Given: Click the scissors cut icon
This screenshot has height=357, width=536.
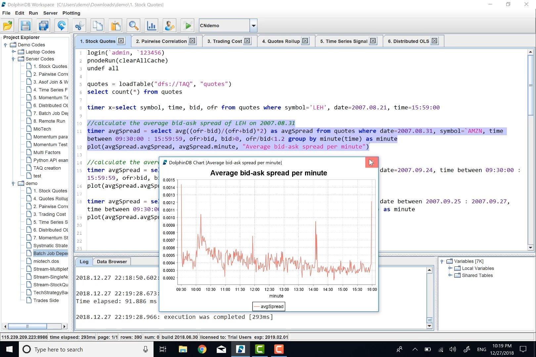Looking at the screenshot, I should 79,25.
